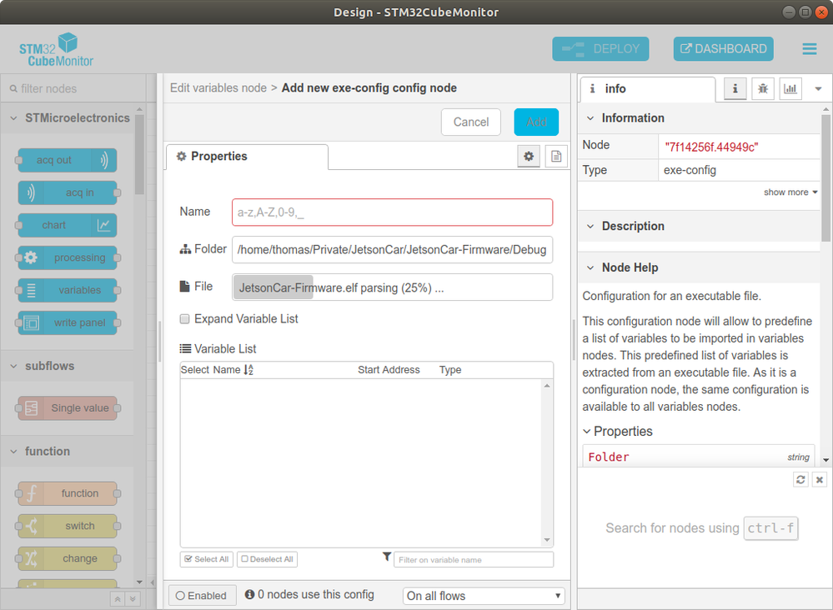Click the DEPLOY button

coord(600,49)
